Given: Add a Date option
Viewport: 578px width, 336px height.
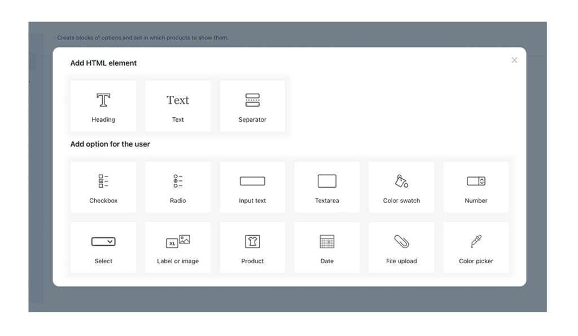Looking at the screenshot, I should pos(327,247).
